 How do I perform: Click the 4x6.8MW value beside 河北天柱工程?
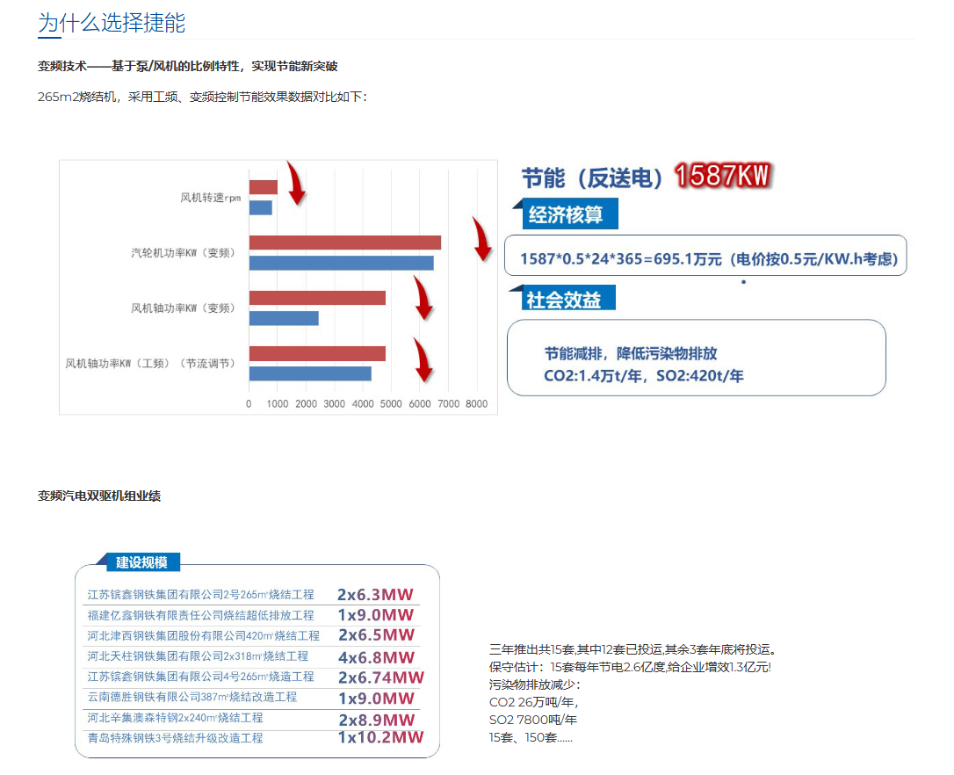pos(376,656)
